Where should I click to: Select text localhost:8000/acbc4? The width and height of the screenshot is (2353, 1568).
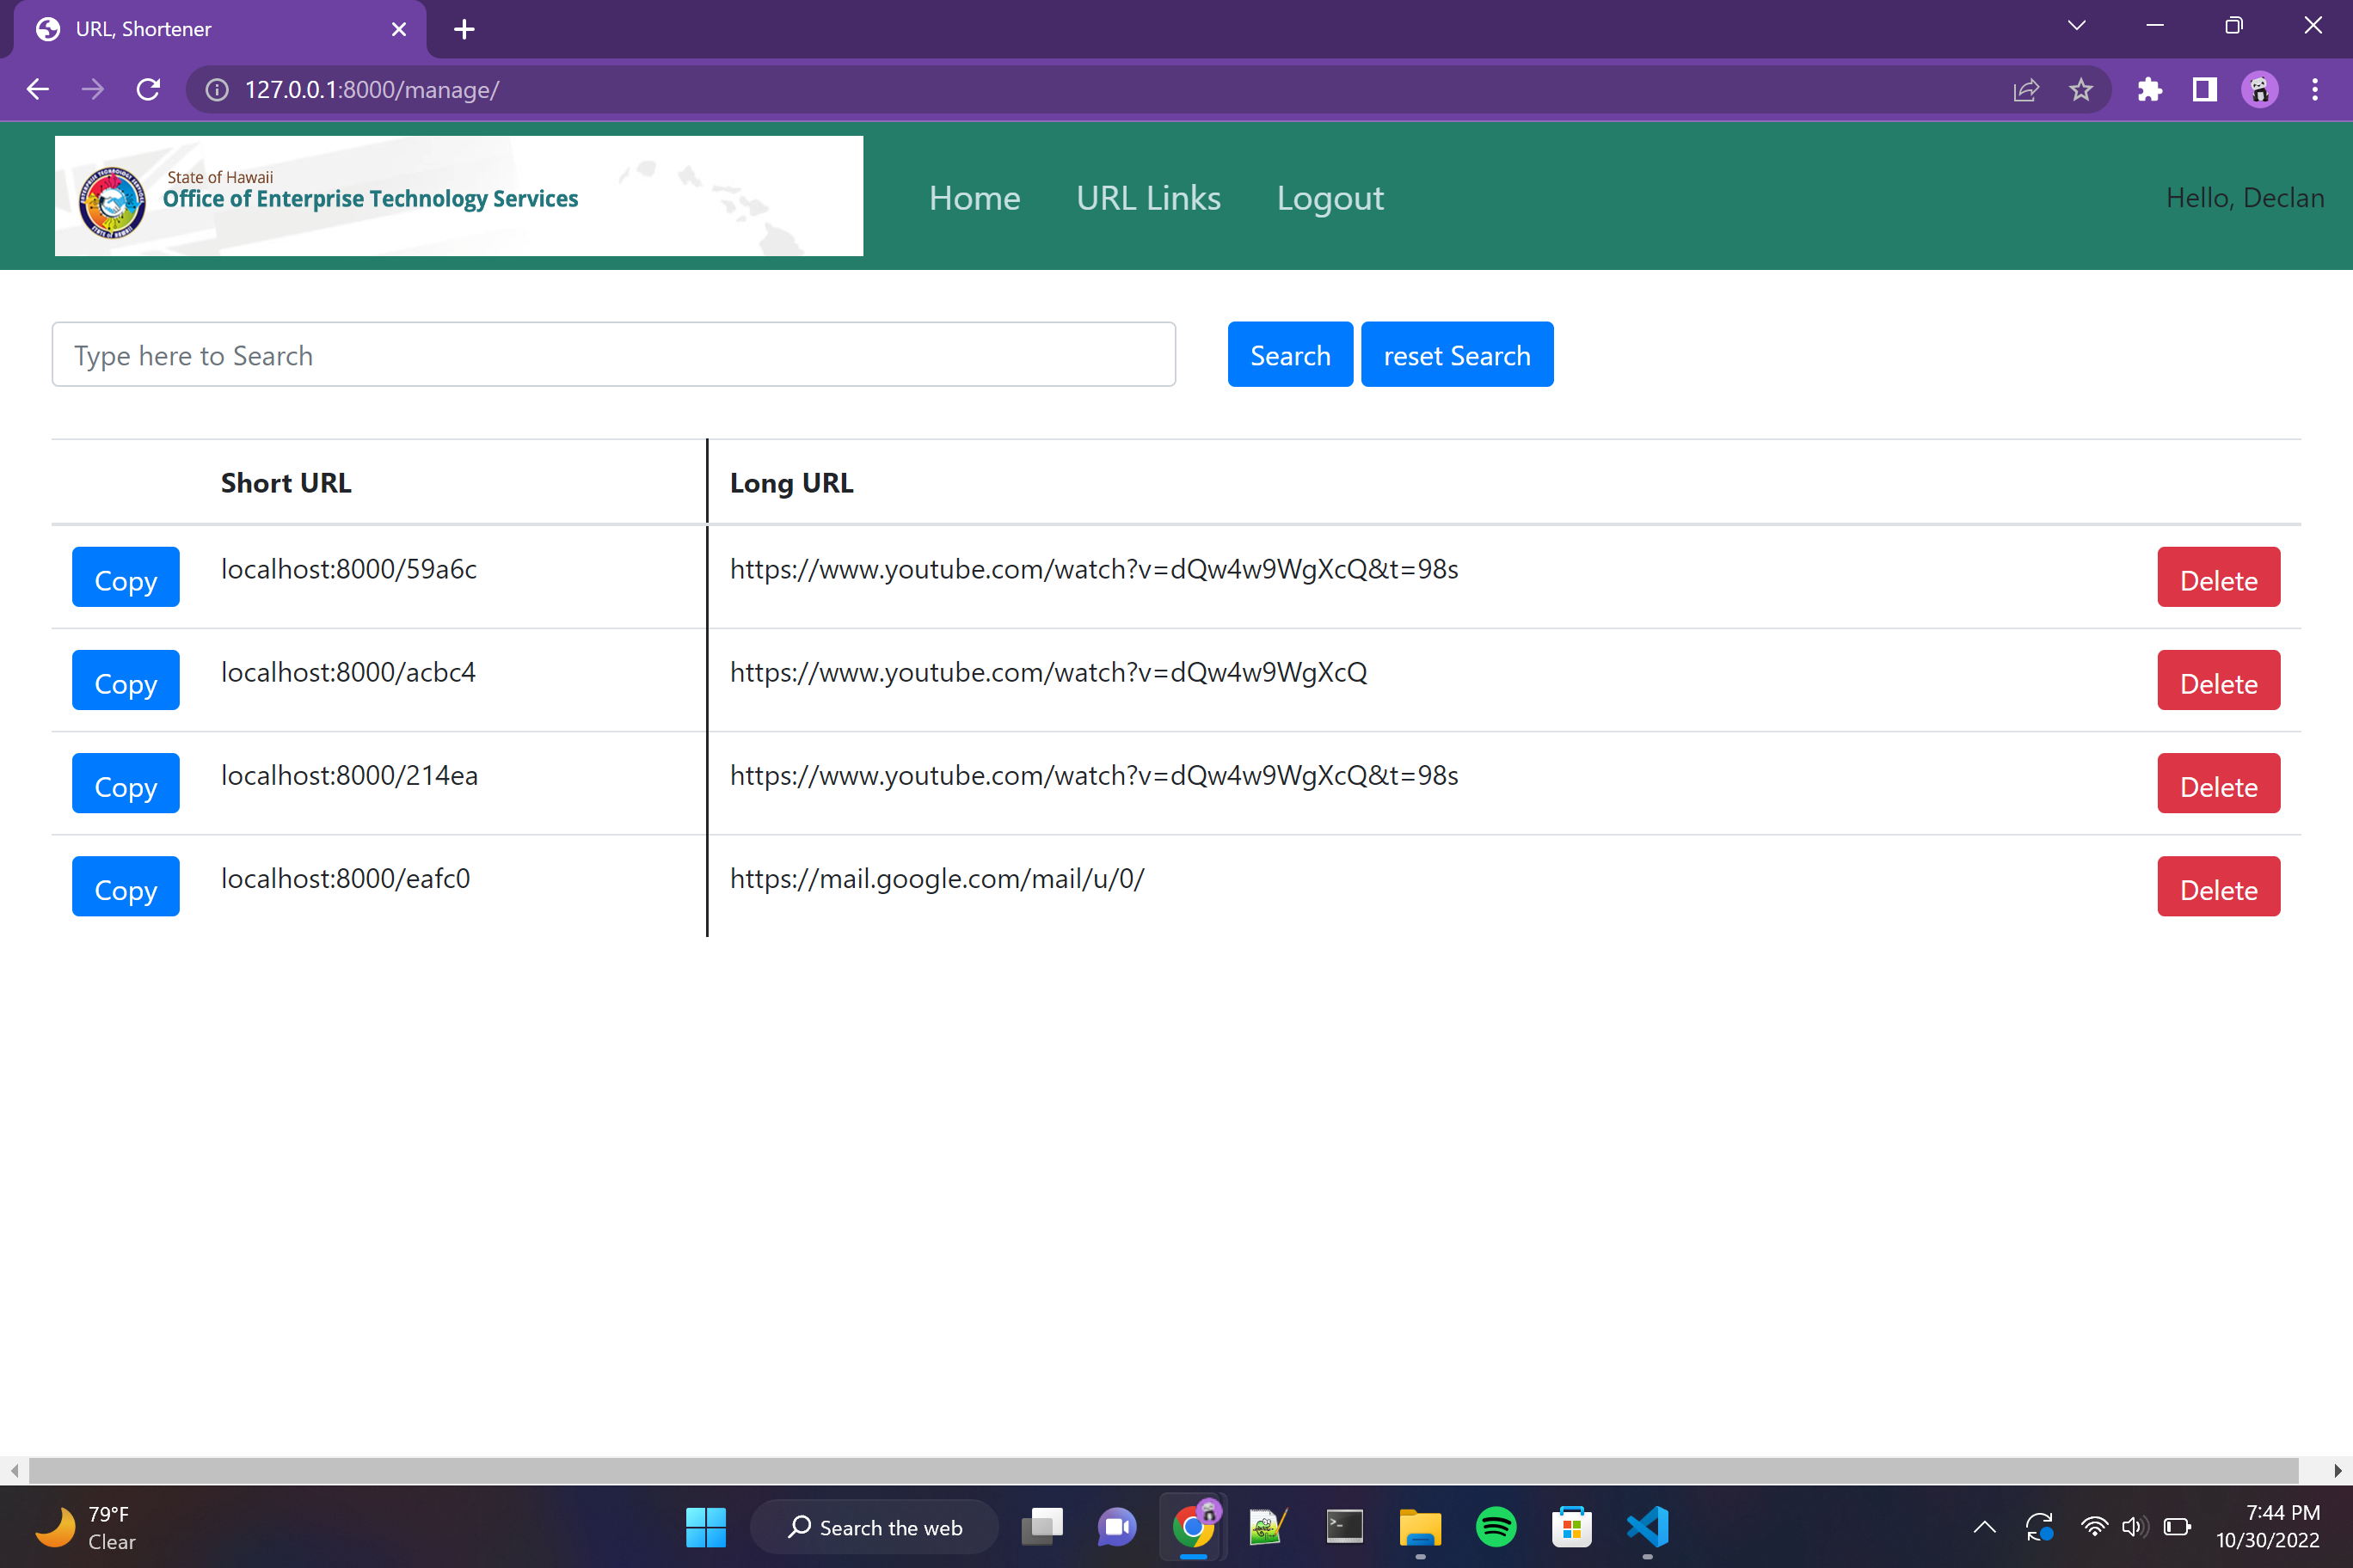348,672
